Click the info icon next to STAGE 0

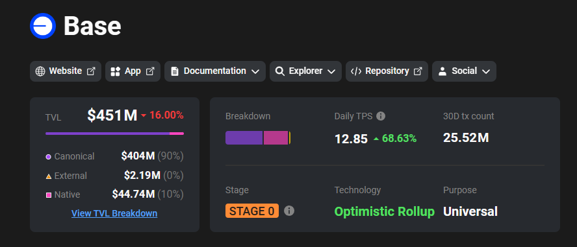click(289, 211)
